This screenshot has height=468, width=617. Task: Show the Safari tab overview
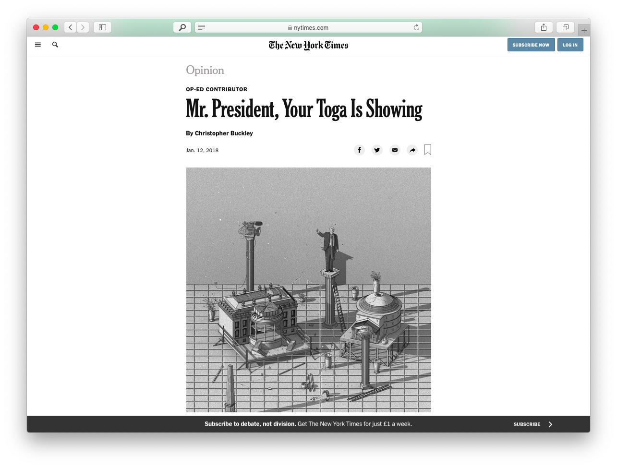click(x=565, y=27)
